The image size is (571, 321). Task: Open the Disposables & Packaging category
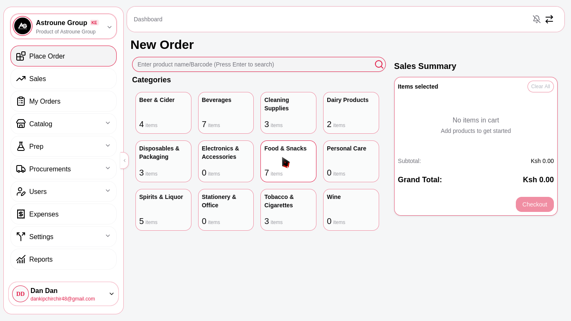pyautogui.click(x=163, y=161)
